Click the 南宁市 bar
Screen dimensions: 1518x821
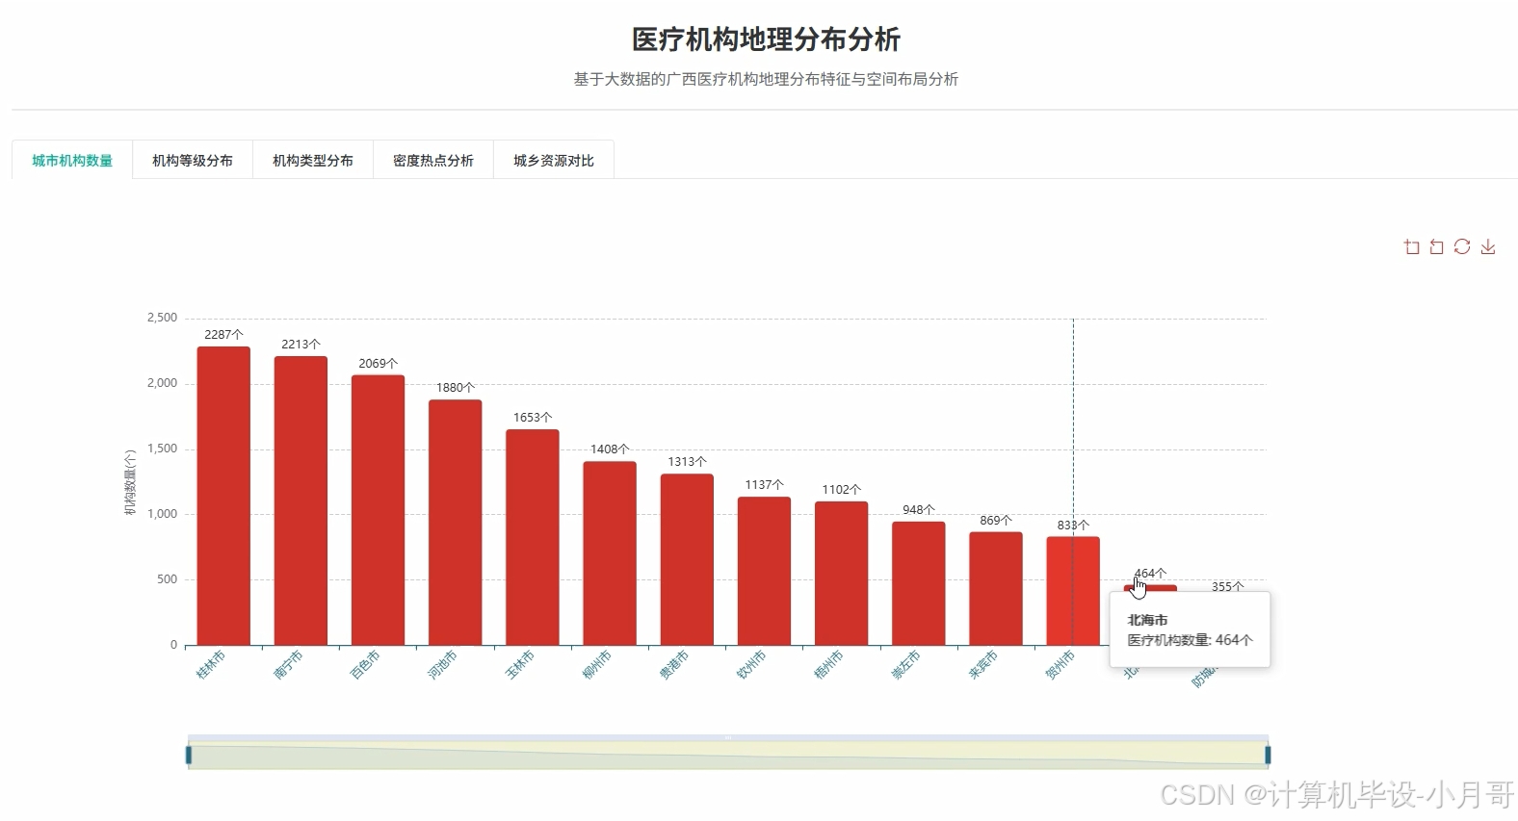click(x=301, y=500)
